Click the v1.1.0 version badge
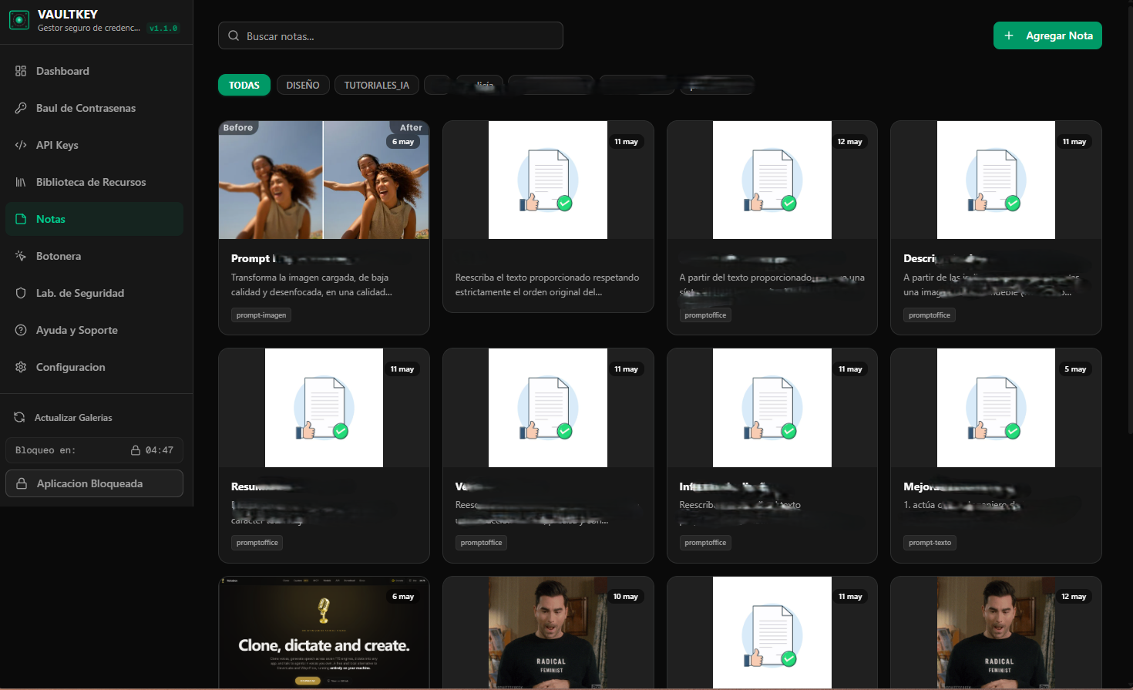This screenshot has width=1133, height=690. click(x=163, y=29)
